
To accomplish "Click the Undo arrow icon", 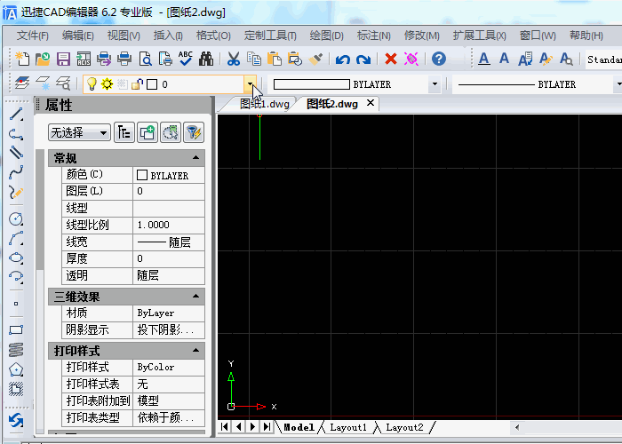I will [x=343, y=59].
